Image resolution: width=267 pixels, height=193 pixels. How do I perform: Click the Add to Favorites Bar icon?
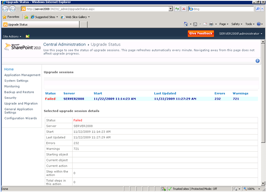click(x=26, y=17)
